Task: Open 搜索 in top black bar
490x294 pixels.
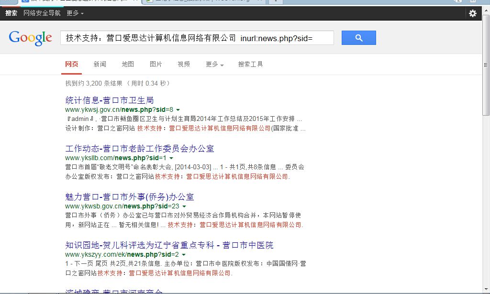Action: (x=11, y=13)
